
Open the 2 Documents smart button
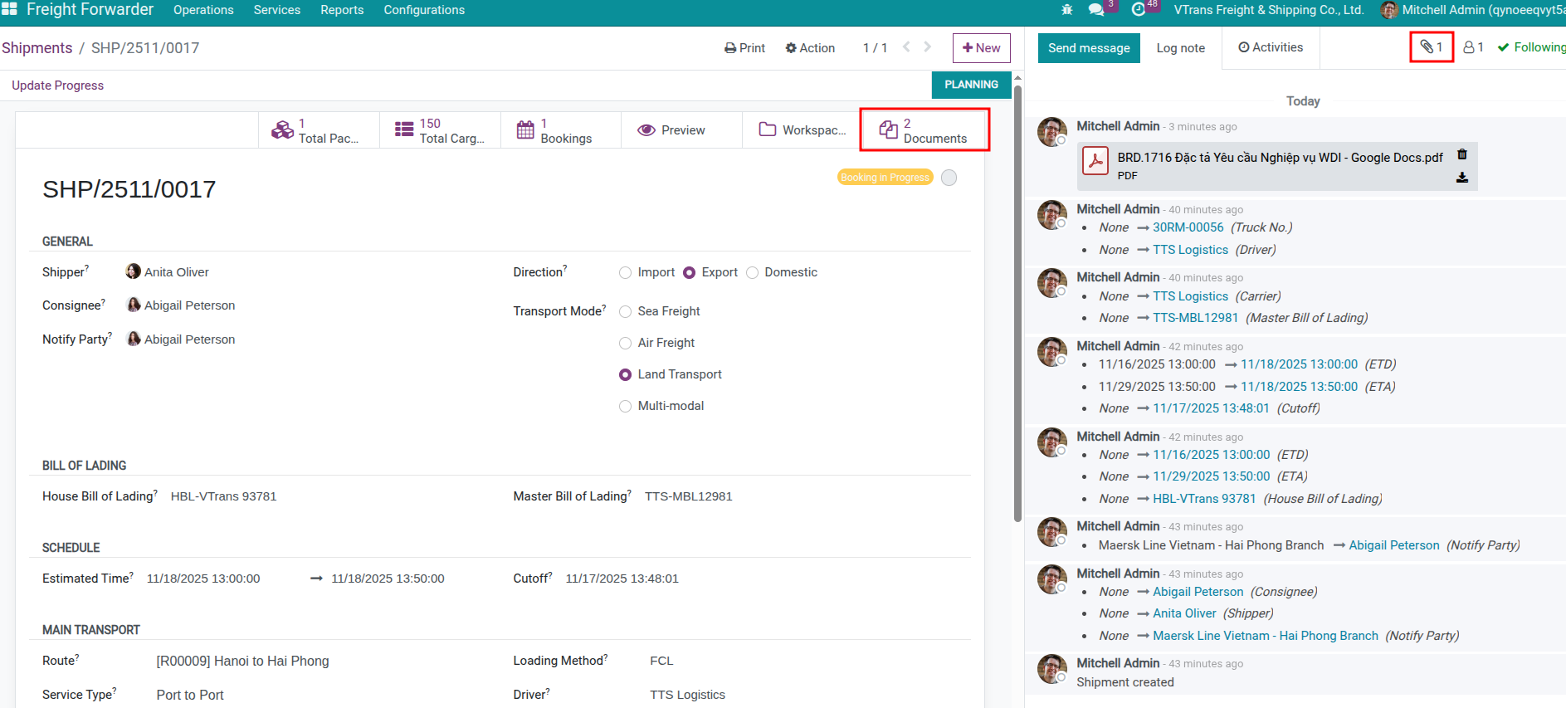[924, 130]
